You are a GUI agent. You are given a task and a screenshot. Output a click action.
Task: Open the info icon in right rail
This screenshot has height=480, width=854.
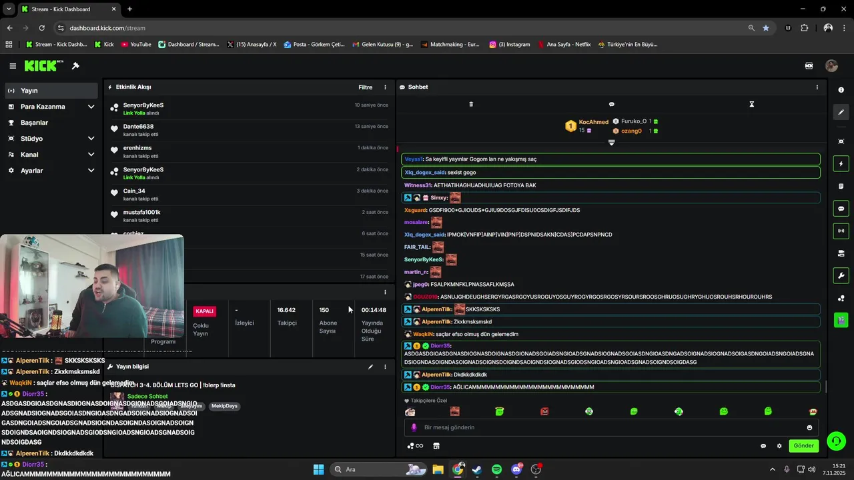(841, 90)
